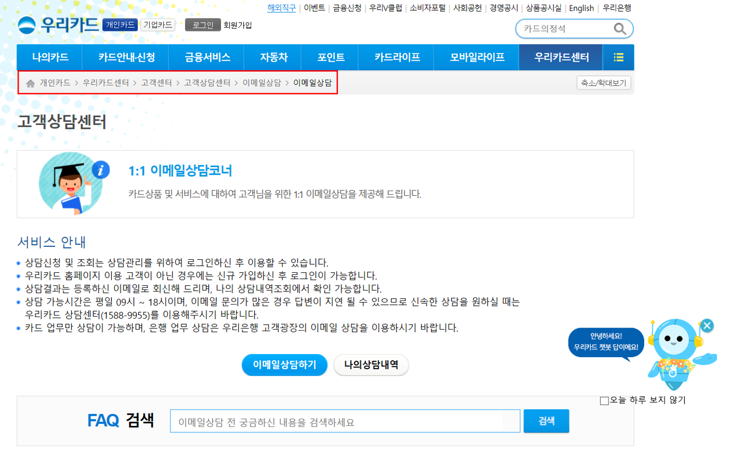The width and height of the screenshot is (730, 453).
Task: Open the 자동차 menu
Action: tap(274, 57)
